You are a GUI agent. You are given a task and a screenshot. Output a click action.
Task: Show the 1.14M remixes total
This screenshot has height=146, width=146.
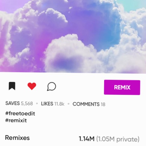87,139
